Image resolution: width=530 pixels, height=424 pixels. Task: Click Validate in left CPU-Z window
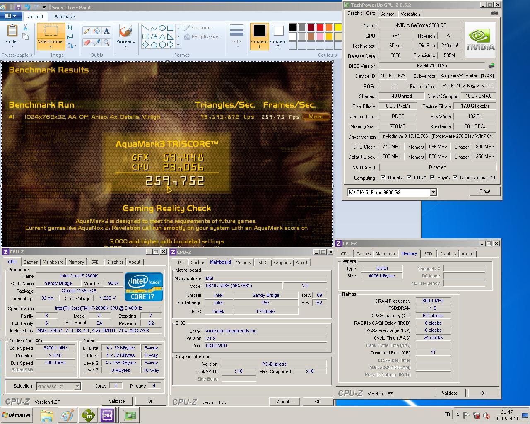coord(117,401)
